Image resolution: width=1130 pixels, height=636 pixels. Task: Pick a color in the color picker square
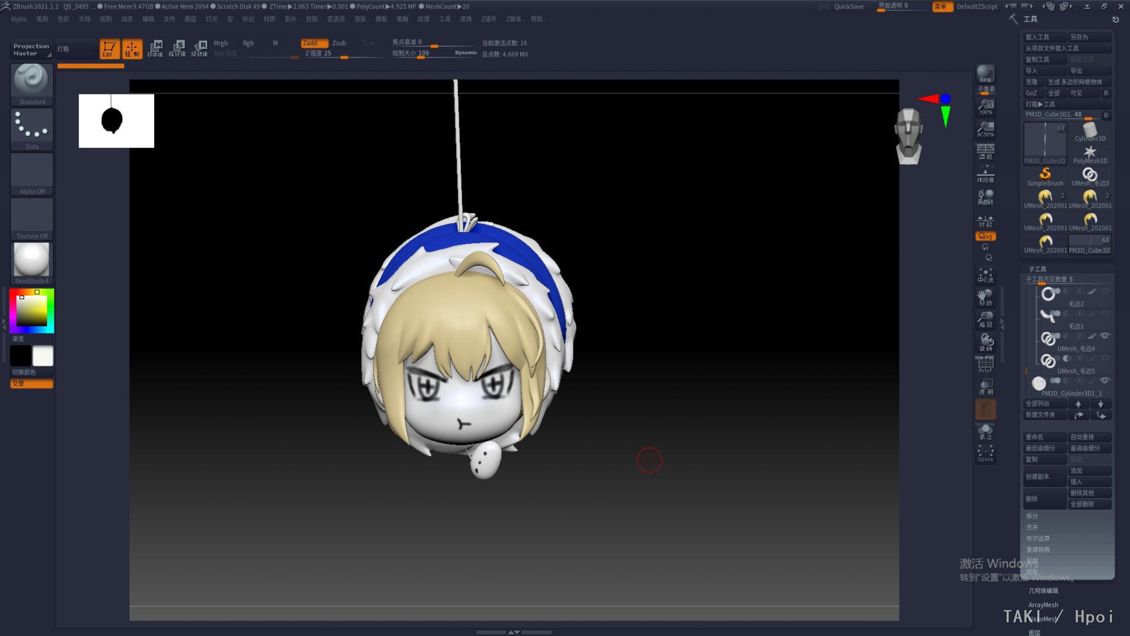point(32,311)
